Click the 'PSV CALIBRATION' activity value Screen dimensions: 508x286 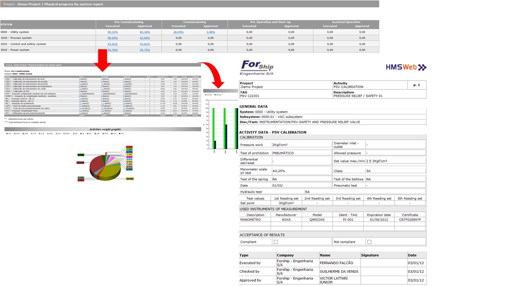[348, 87]
